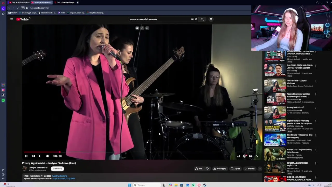332x187 pixels.
Task: Open Justyna Biedrawa channel name link
Action: [37, 168]
